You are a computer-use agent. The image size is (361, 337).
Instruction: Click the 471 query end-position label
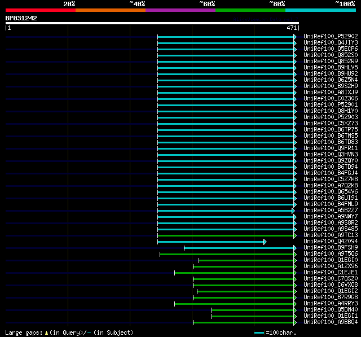292,28
